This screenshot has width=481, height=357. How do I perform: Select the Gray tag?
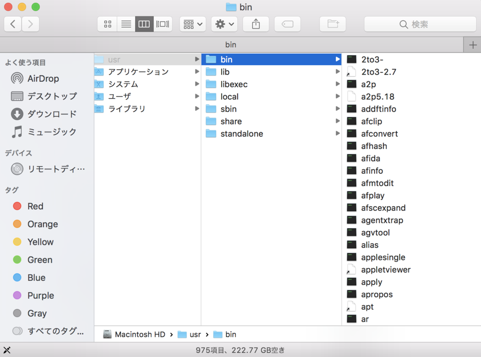click(x=30, y=313)
